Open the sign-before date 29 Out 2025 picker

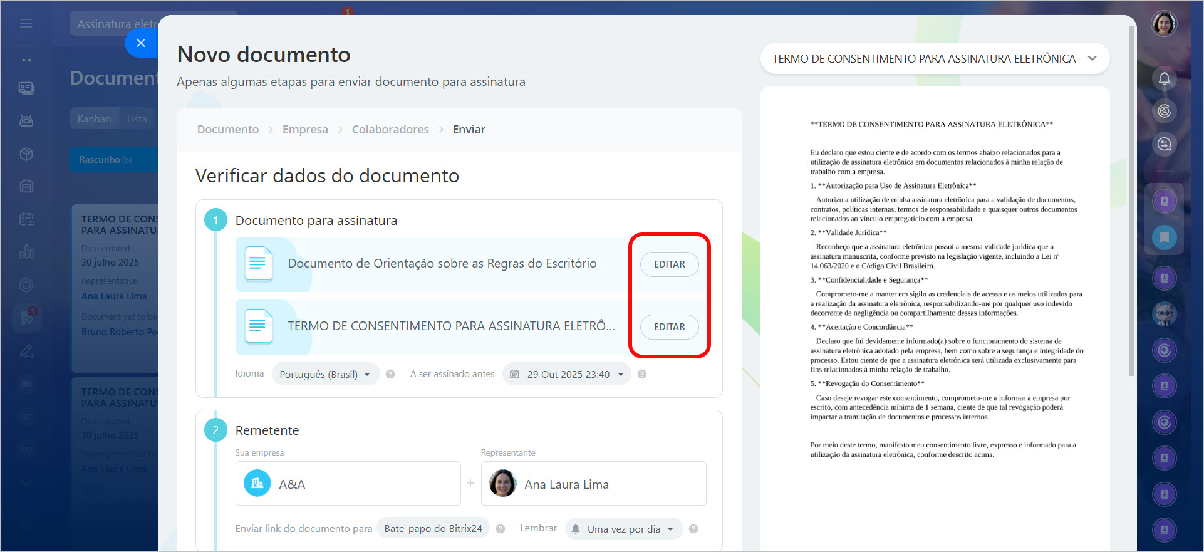click(566, 374)
